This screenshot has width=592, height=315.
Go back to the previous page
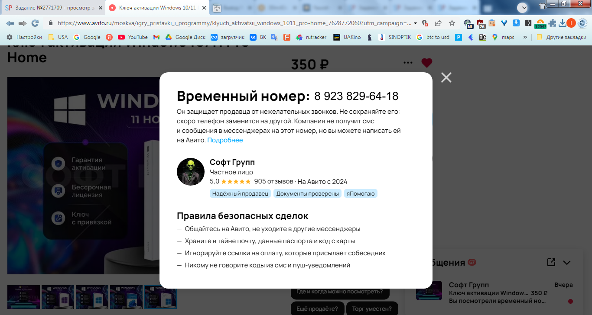(x=10, y=23)
